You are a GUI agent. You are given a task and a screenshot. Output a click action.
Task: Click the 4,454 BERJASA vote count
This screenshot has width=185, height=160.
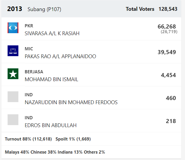pyautogui.click(x=168, y=75)
